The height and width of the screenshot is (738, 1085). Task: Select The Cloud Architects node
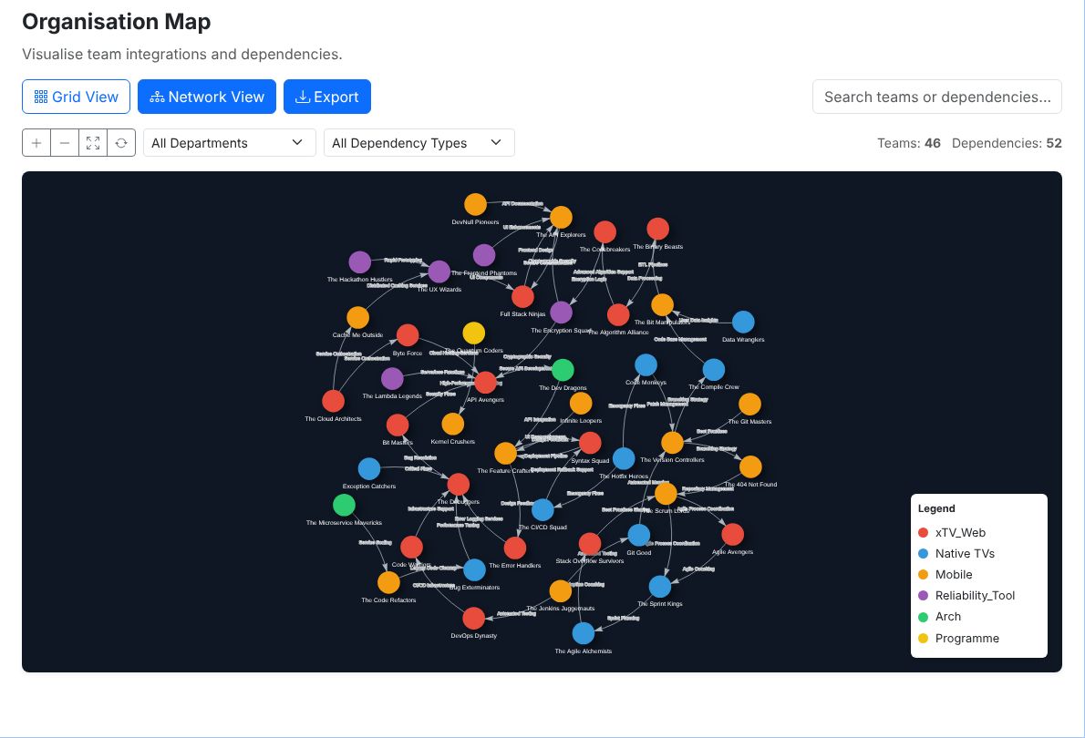coord(334,401)
